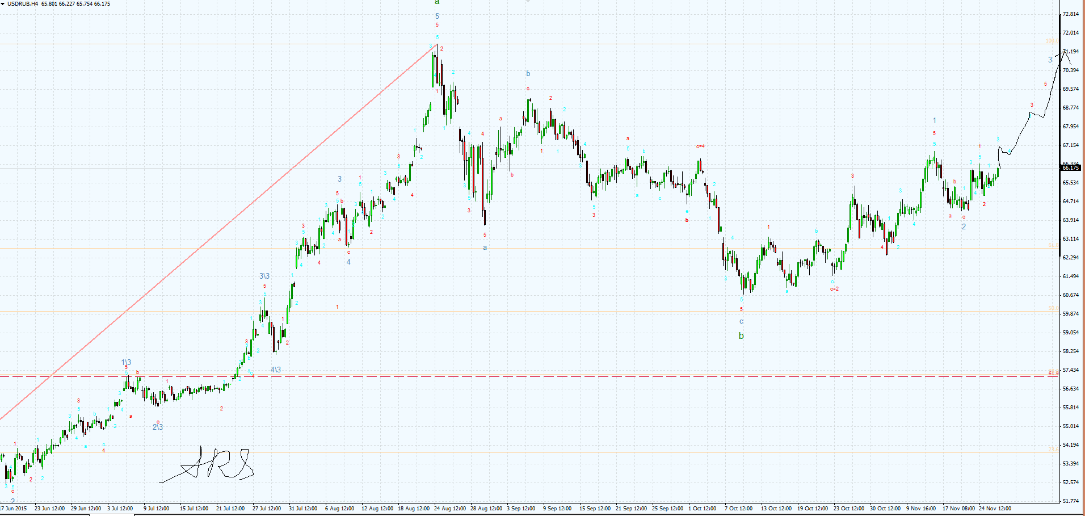Screen dimensions: 1085x516
Task: Click the 24 Nov 12:00 date on the time axis
Action: (995, 509)
